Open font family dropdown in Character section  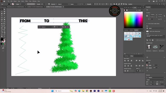[x=164, y=78]
